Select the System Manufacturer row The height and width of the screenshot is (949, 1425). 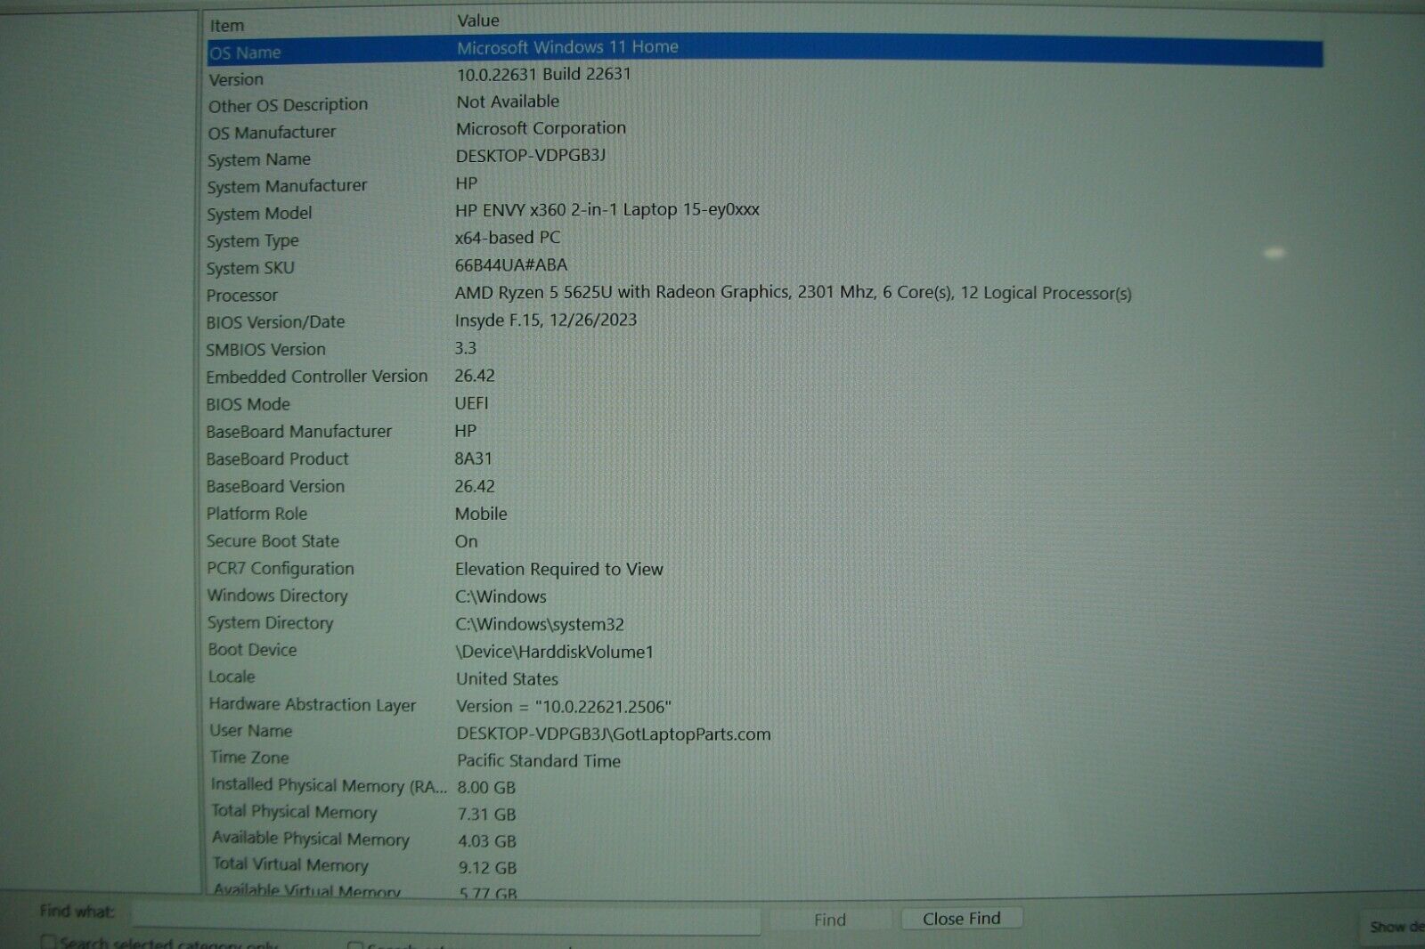764,185
